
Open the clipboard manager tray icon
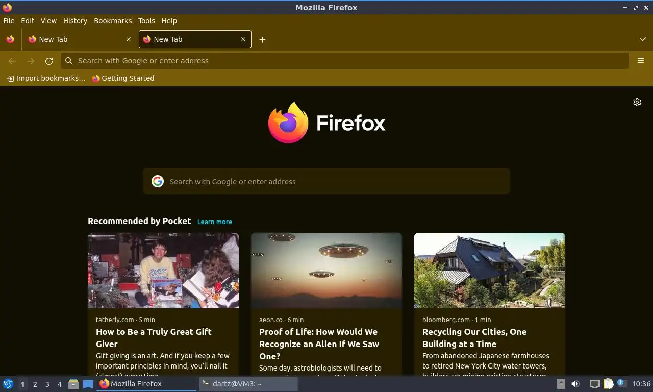(x=609, y=384)
